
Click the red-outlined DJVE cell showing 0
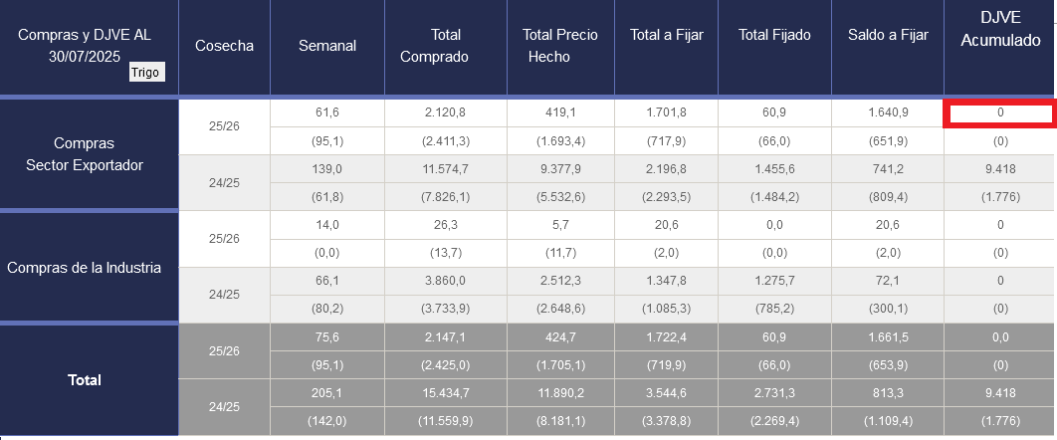coord(999,113)
